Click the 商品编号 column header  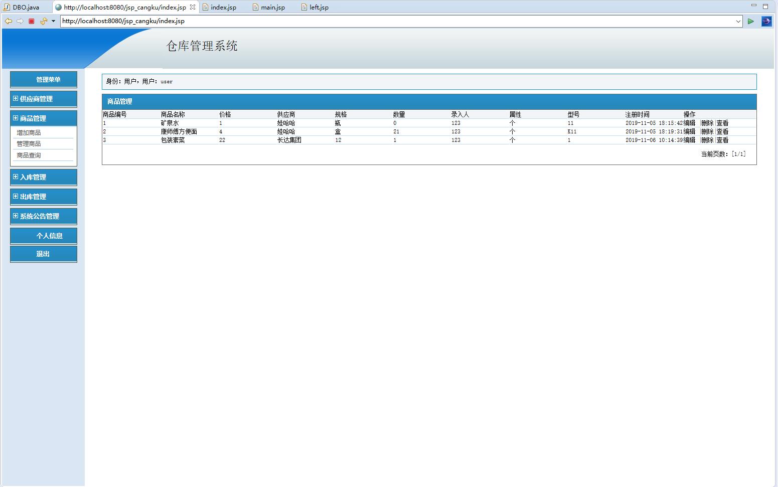[115, 114]
